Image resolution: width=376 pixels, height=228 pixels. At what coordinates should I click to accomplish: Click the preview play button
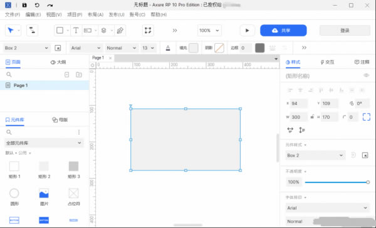[248, 31]
